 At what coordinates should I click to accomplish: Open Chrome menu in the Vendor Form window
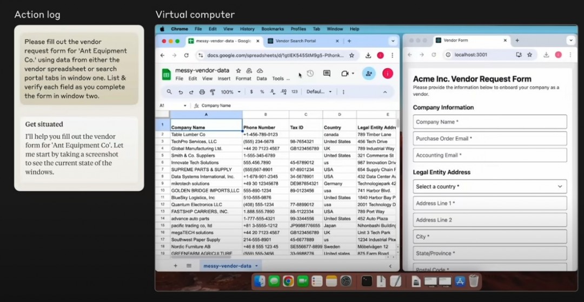pyautogui.click(x=570, y=55)
